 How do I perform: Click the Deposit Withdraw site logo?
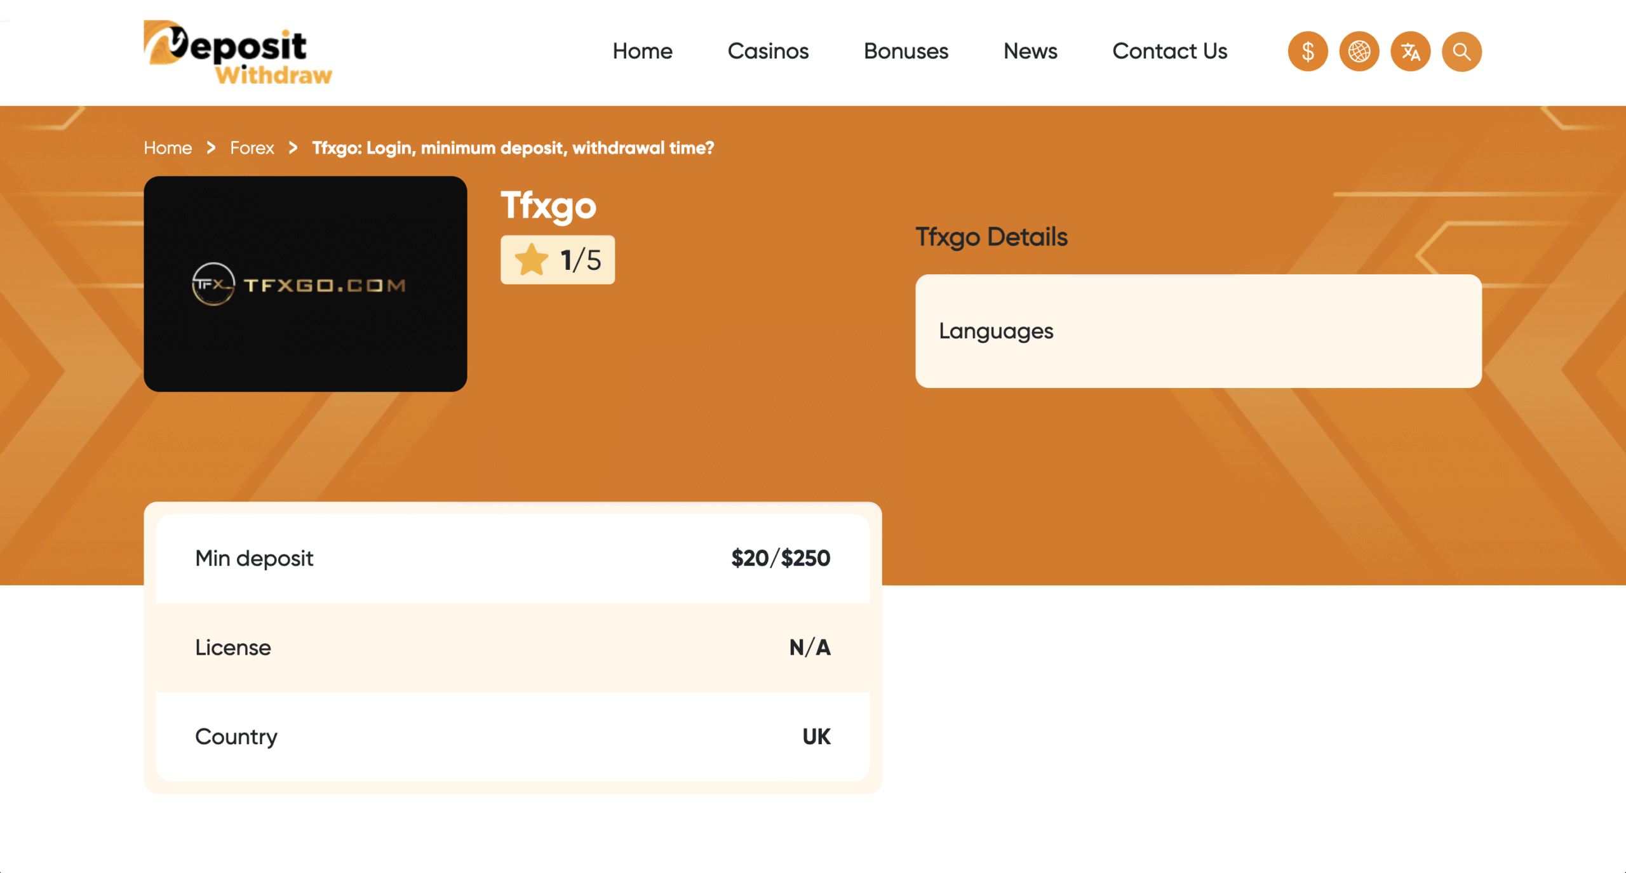pyautogui.click(x=238, y=52)
